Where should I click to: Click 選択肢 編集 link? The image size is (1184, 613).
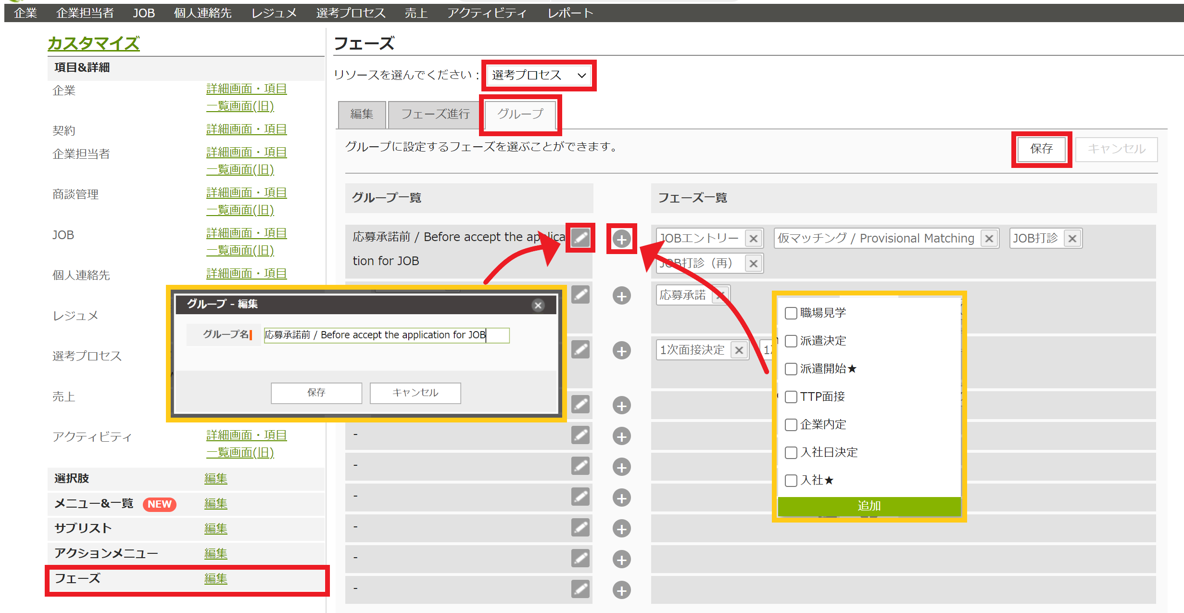point(215,479)
